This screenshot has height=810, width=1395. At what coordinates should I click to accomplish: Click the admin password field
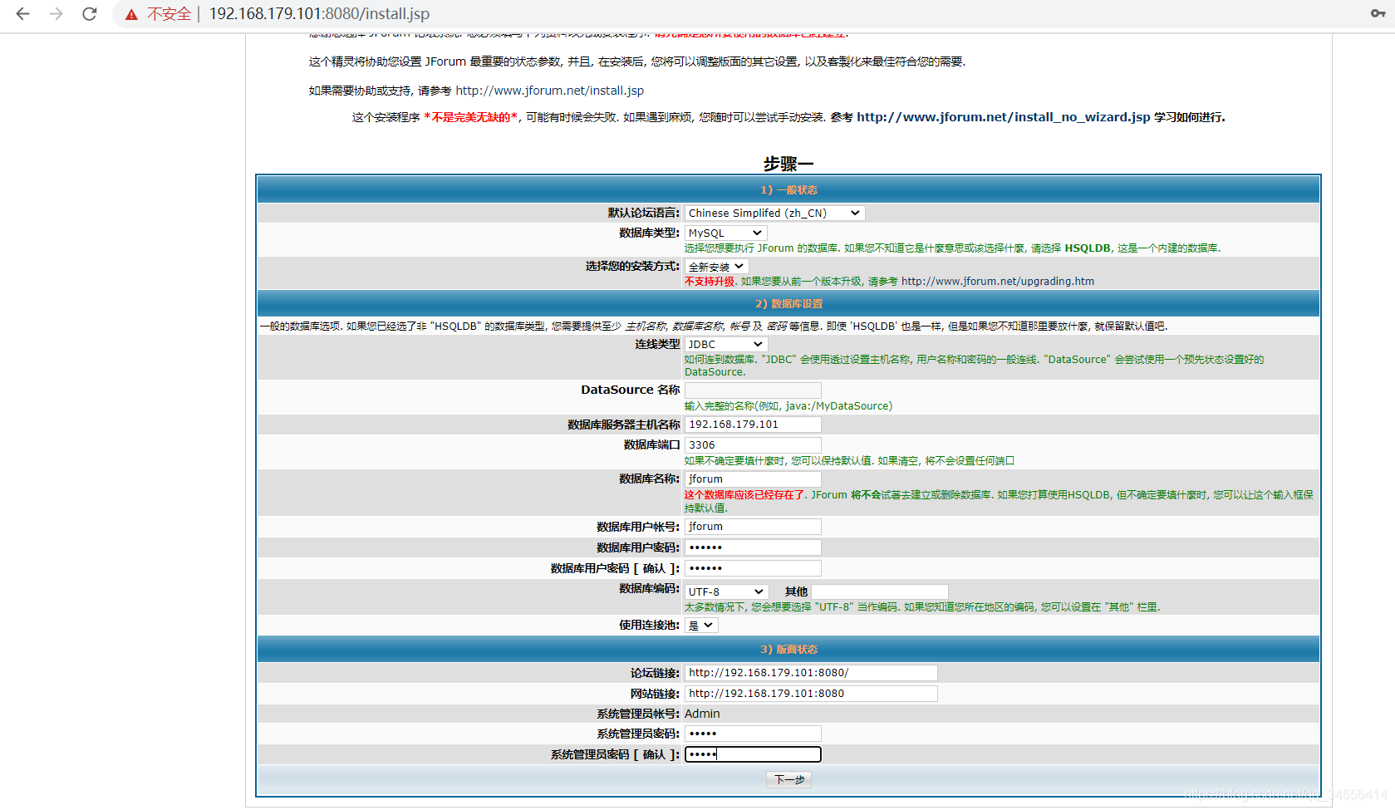tap(753, 734)
